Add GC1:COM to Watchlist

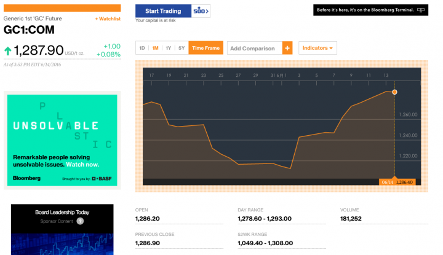(108, 19)
